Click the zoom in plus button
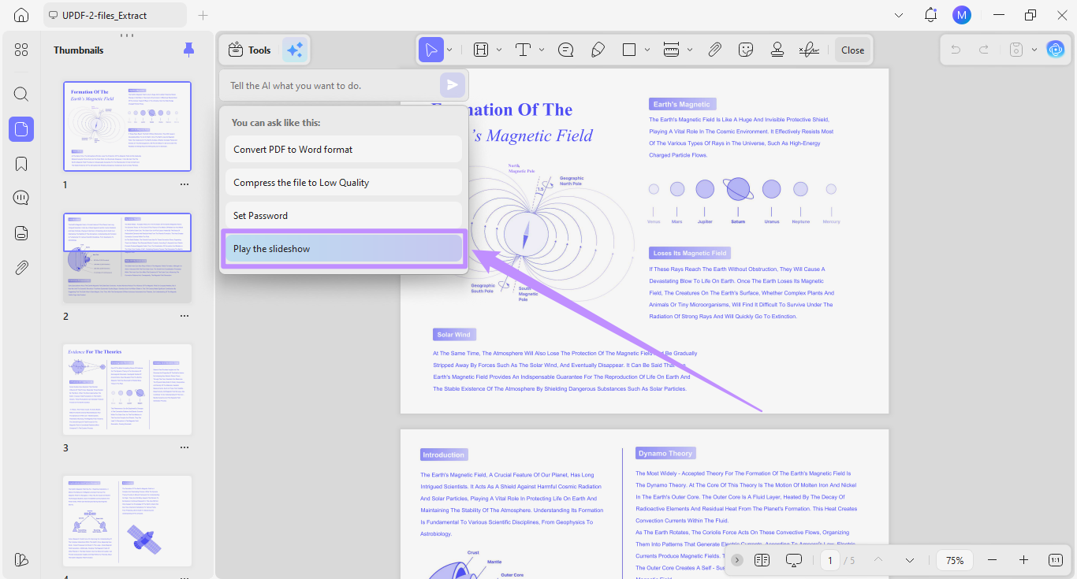Viewport: 1077px width, 579px height. 1023,560
